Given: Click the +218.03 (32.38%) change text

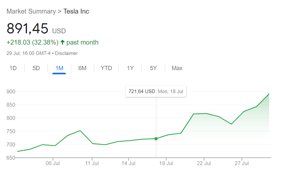Looking at the screenshot, I should pyautogui.click(x=32, y=42).
